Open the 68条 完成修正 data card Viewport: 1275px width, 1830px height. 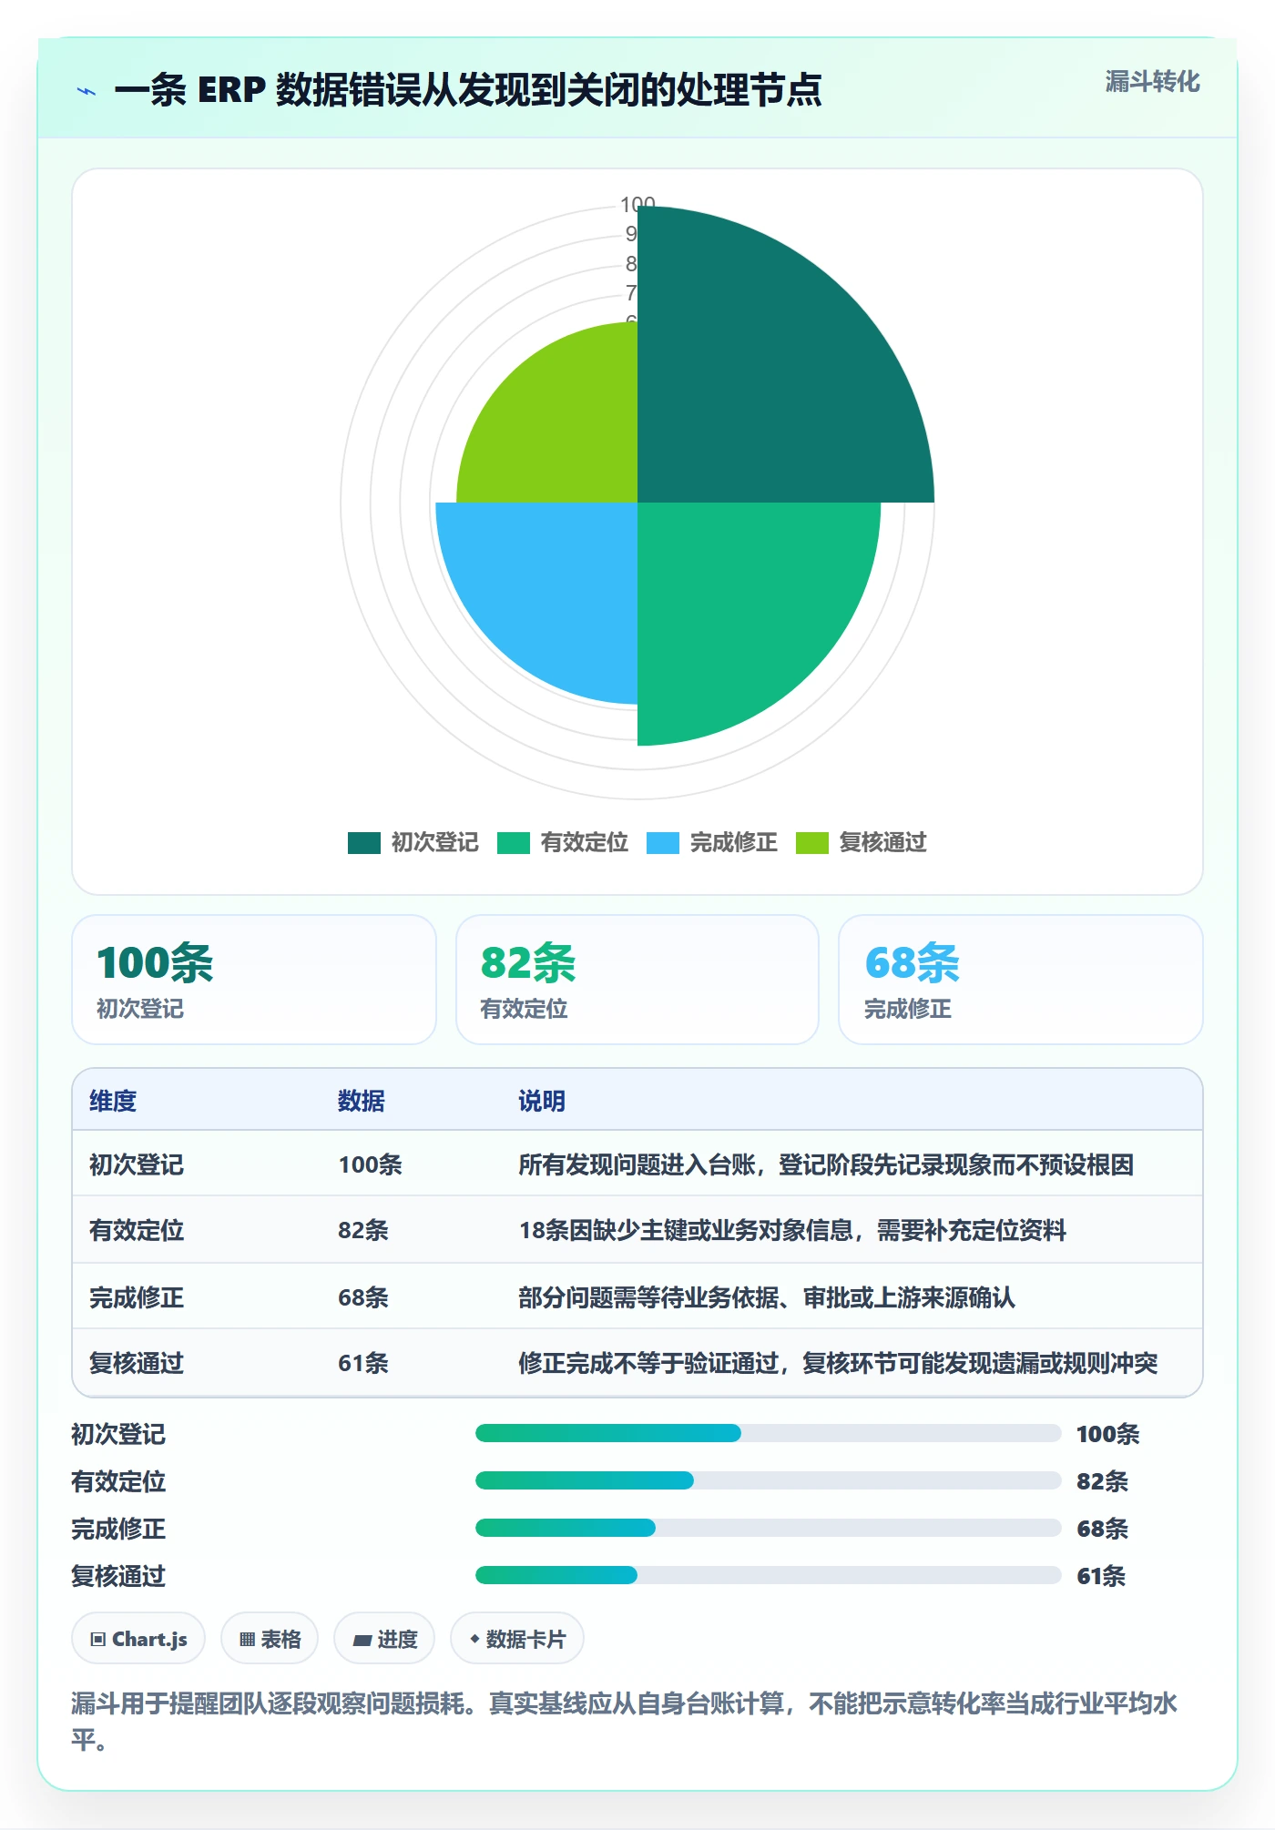coord(1021,980)
